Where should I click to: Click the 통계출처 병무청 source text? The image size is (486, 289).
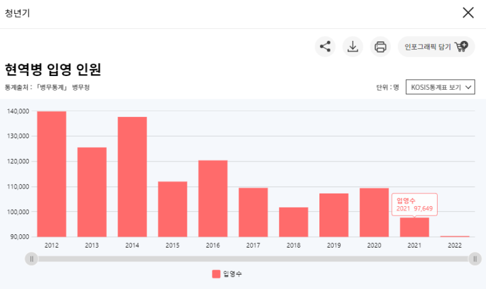(47, 87)
